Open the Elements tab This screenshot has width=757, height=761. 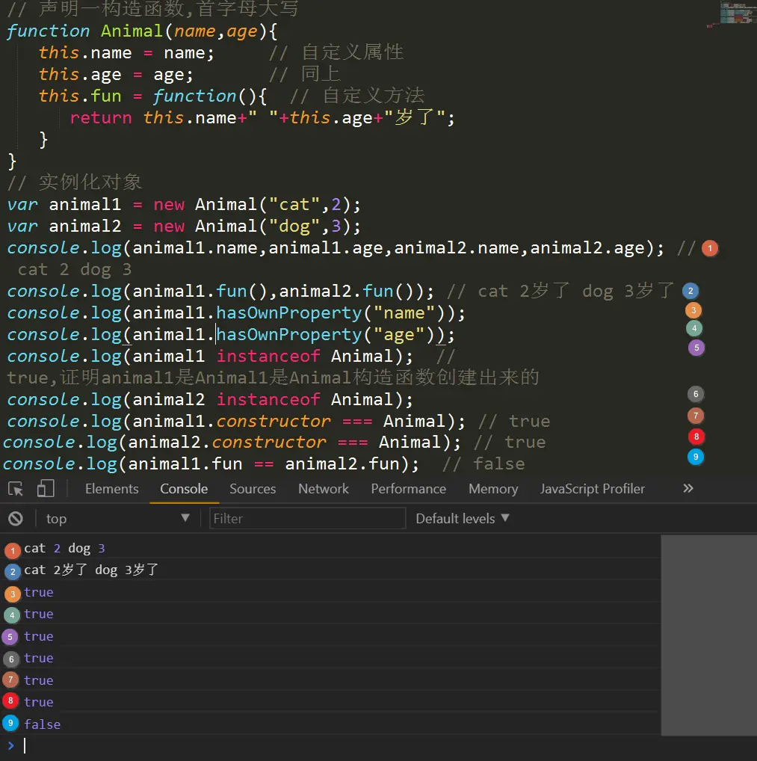[x=111, y=489]
